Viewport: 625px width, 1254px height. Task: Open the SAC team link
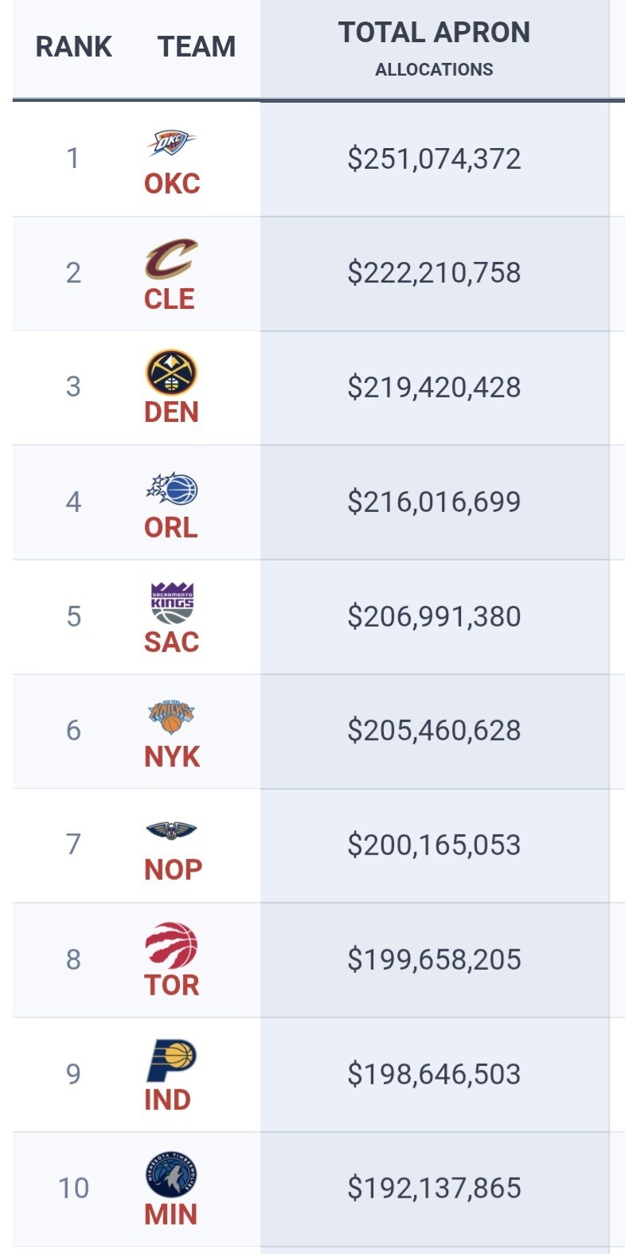[x=171, y=642]
